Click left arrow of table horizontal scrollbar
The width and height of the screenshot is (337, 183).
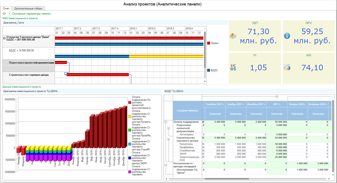(x=166, y=179)
